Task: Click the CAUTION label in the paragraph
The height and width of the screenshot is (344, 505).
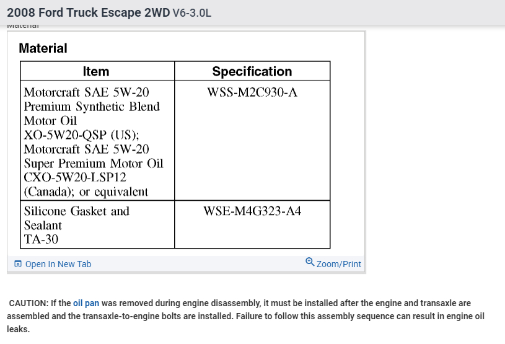Action: pyautogui.click(x=29, y=303)
